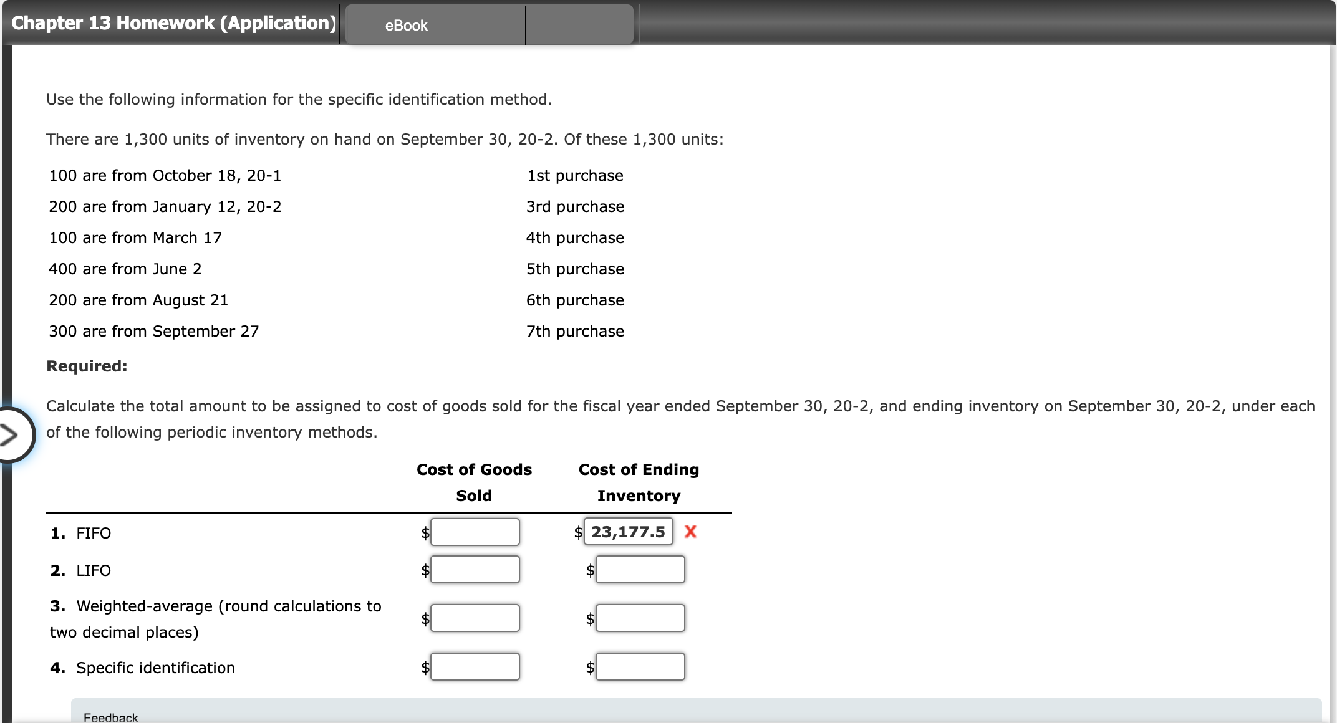Click the FIFO cost of goods sold field

(475, 532)
